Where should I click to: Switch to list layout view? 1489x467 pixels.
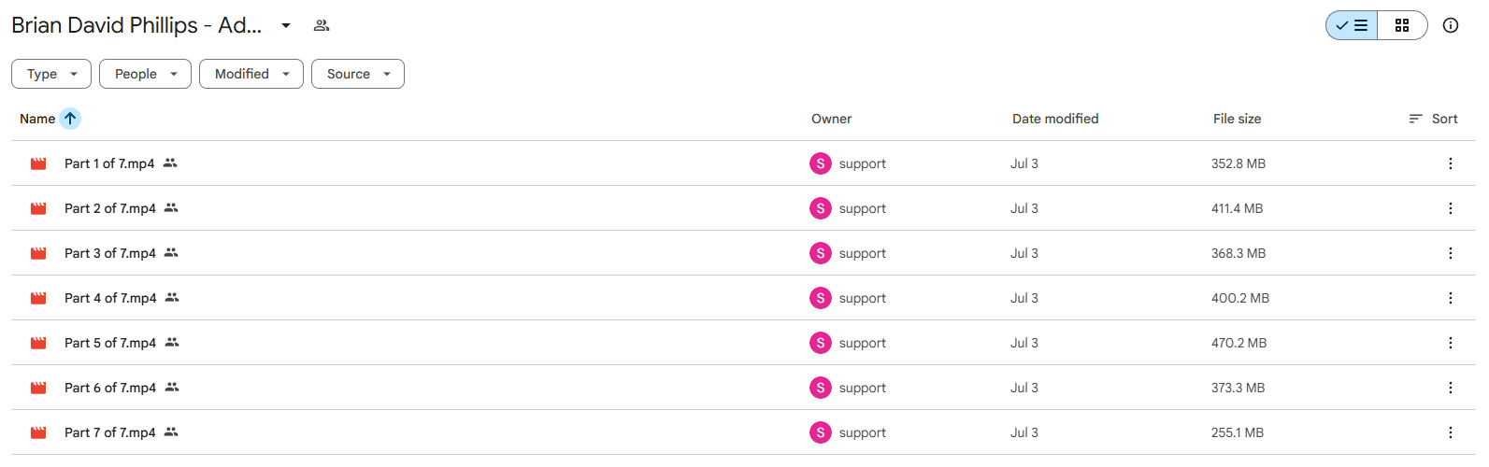(x=1352, y=25)
